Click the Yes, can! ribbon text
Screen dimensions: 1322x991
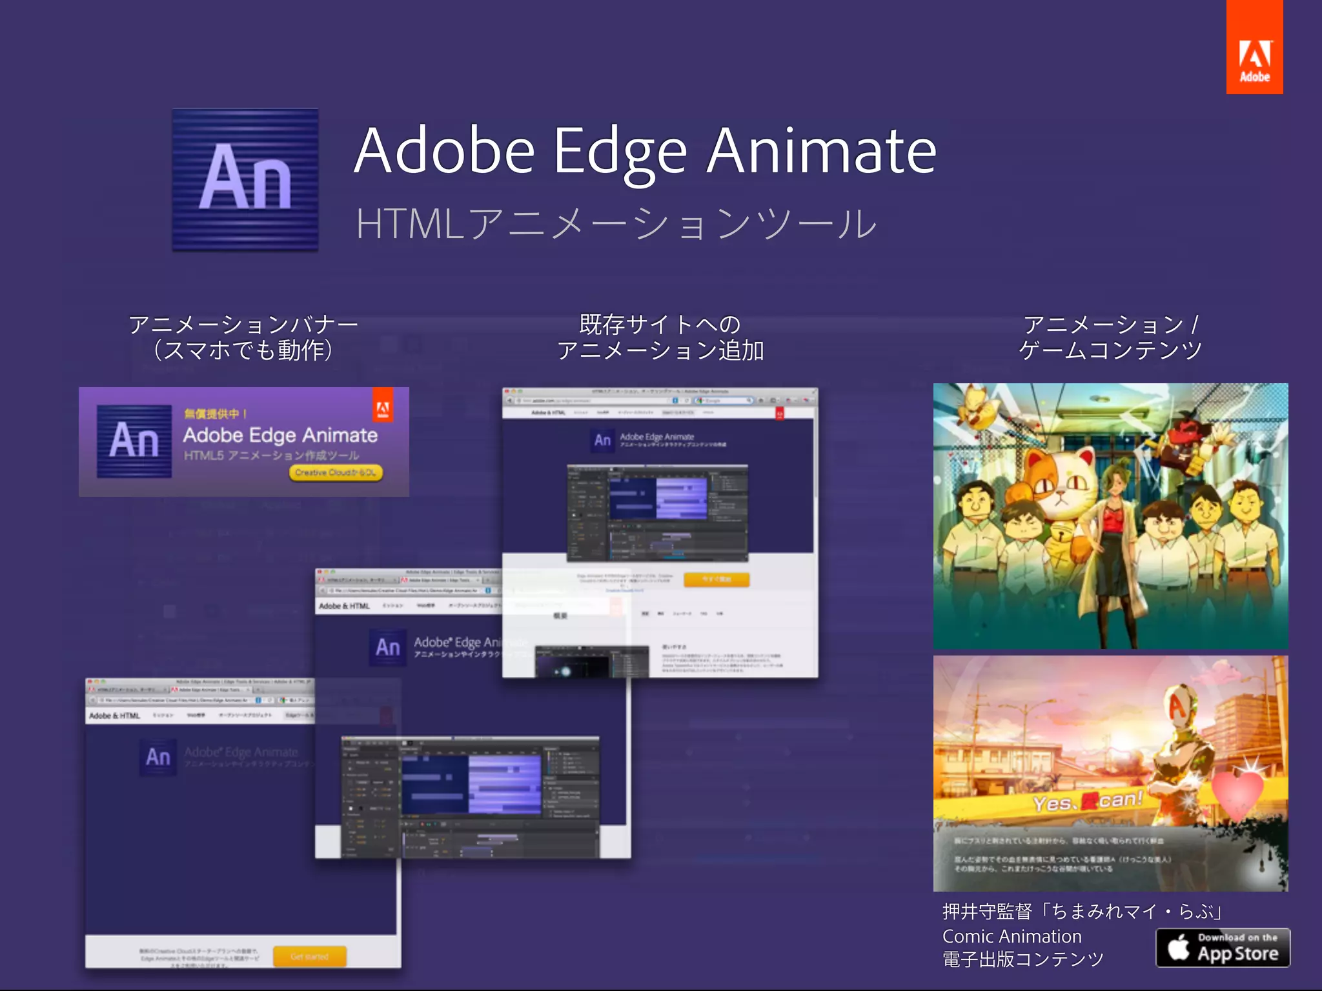point(1088,802)
